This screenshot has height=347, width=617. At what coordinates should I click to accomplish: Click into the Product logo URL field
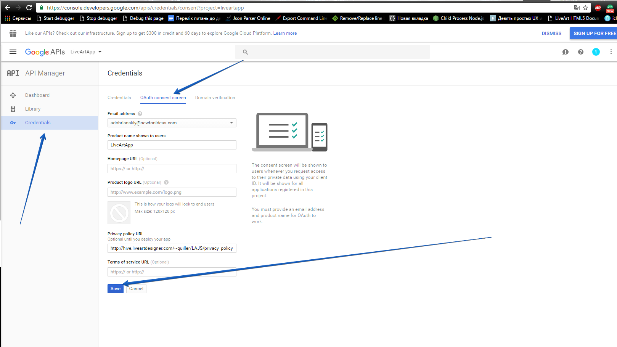point(172,192)
